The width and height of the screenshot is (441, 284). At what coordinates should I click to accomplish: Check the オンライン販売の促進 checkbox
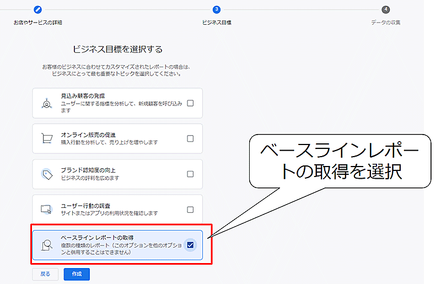click(x=190, y=138)
